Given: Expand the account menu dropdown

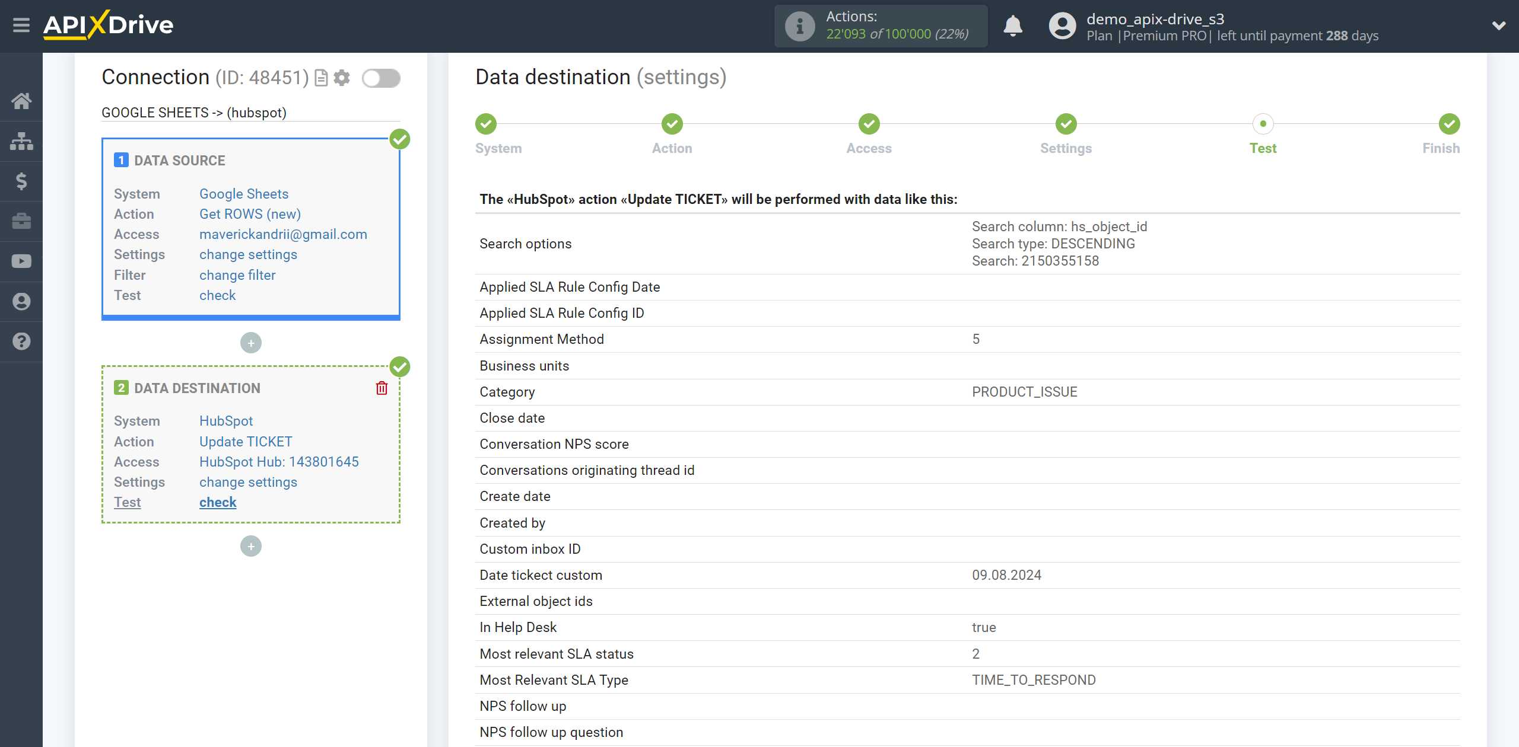Looking at the screenshot, I should point(1495,26).
